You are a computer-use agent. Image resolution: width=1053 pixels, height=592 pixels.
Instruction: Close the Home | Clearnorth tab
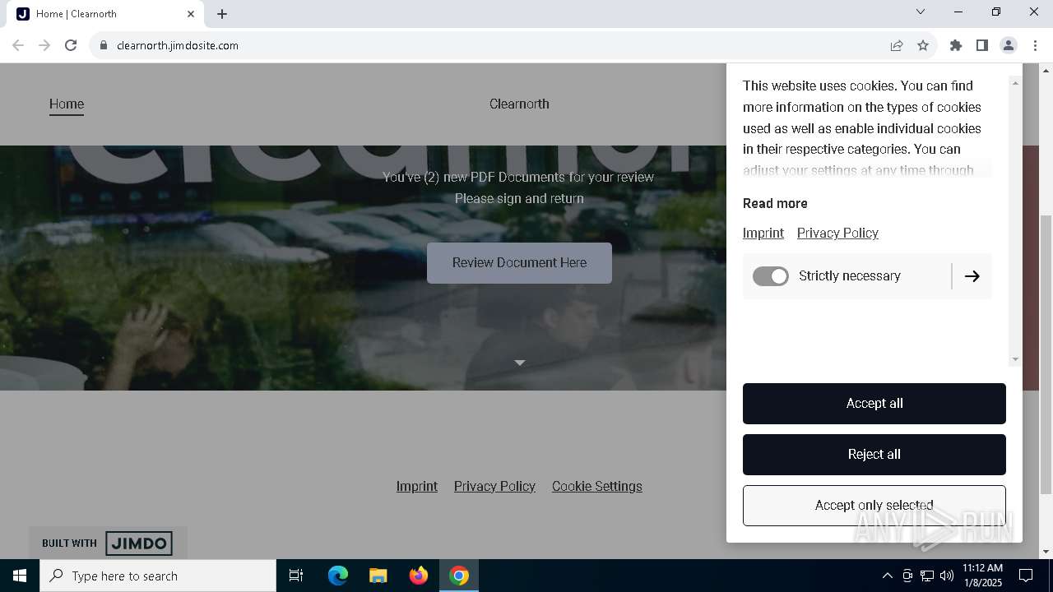tap(191, 14)
